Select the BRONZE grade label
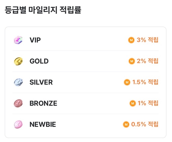 click(x=43, y=103)
